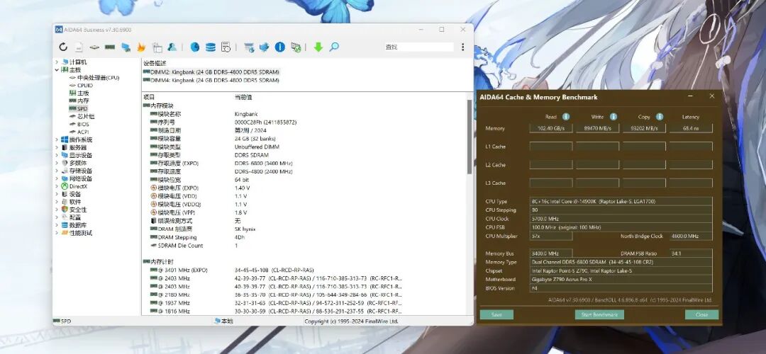766x354 pixels.
Task: Launch the flame System Stability Test icon
Action: pyautogui.click(x=141, y=47)
